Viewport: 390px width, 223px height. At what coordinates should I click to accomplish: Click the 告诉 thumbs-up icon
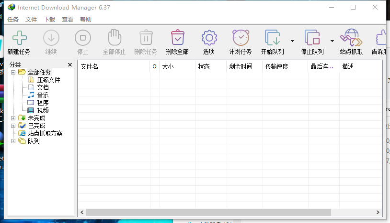tap(381, 38)
